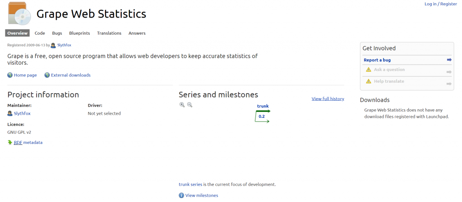462x202 pixels.
Task: Open the Answers tab
Action: click(137, 33)
